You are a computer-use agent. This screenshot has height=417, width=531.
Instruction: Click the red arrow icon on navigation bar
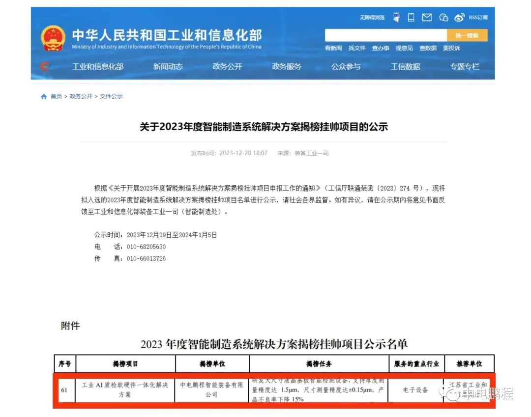45,66
